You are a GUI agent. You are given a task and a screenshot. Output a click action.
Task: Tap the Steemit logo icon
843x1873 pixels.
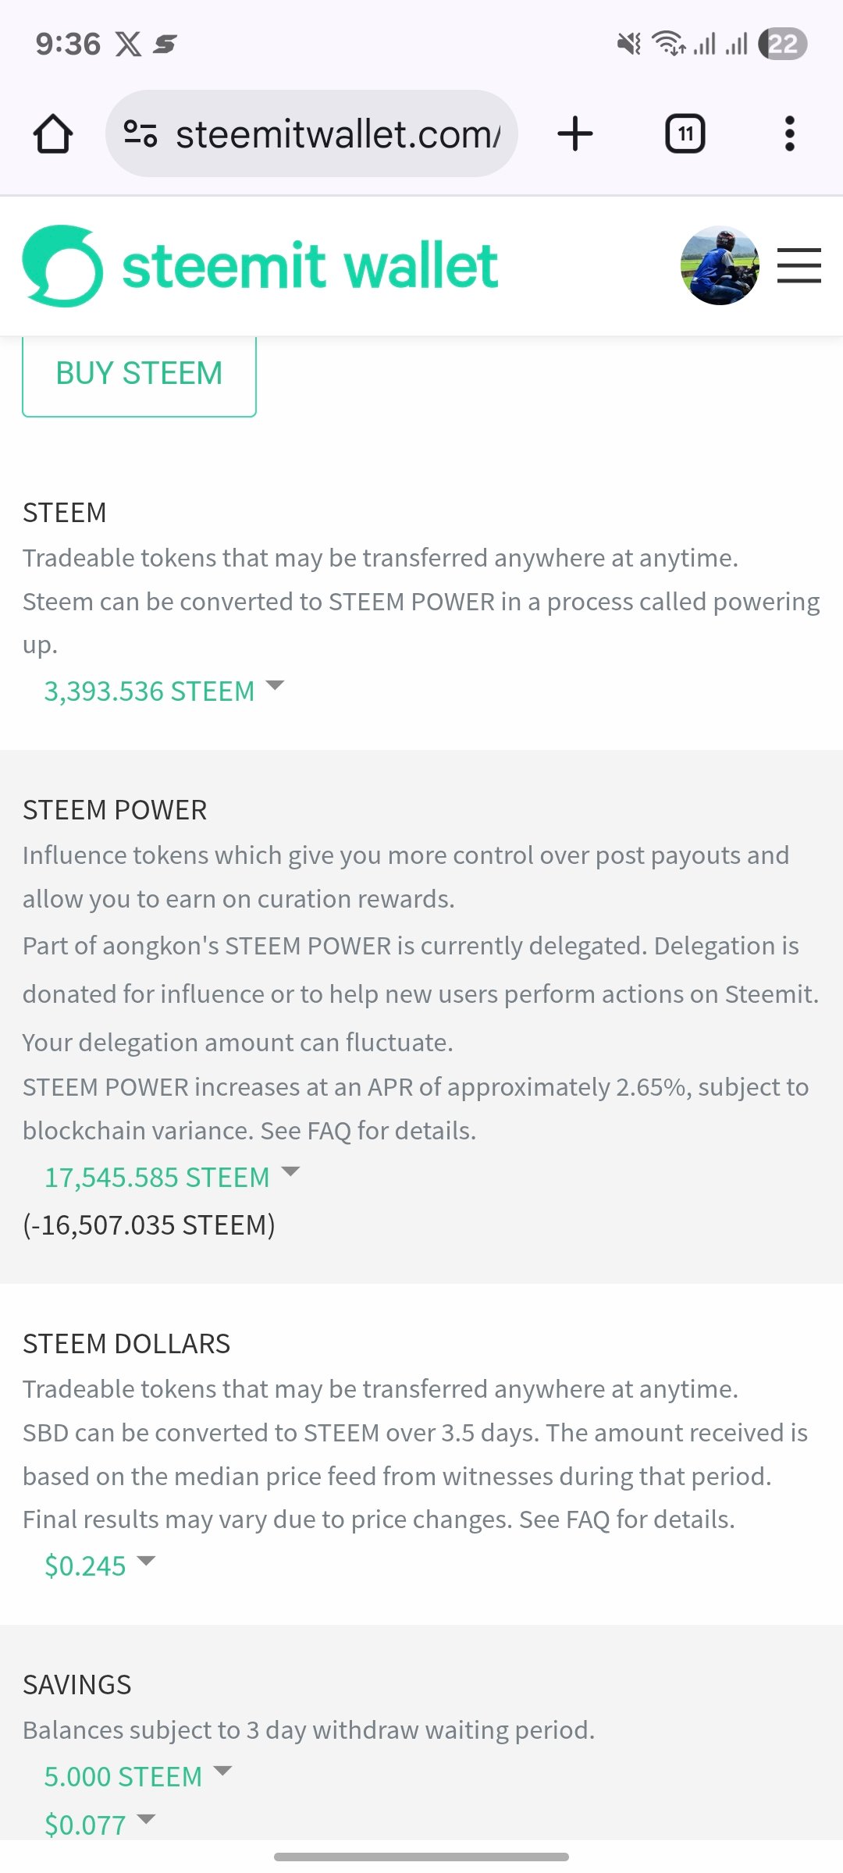62,266
